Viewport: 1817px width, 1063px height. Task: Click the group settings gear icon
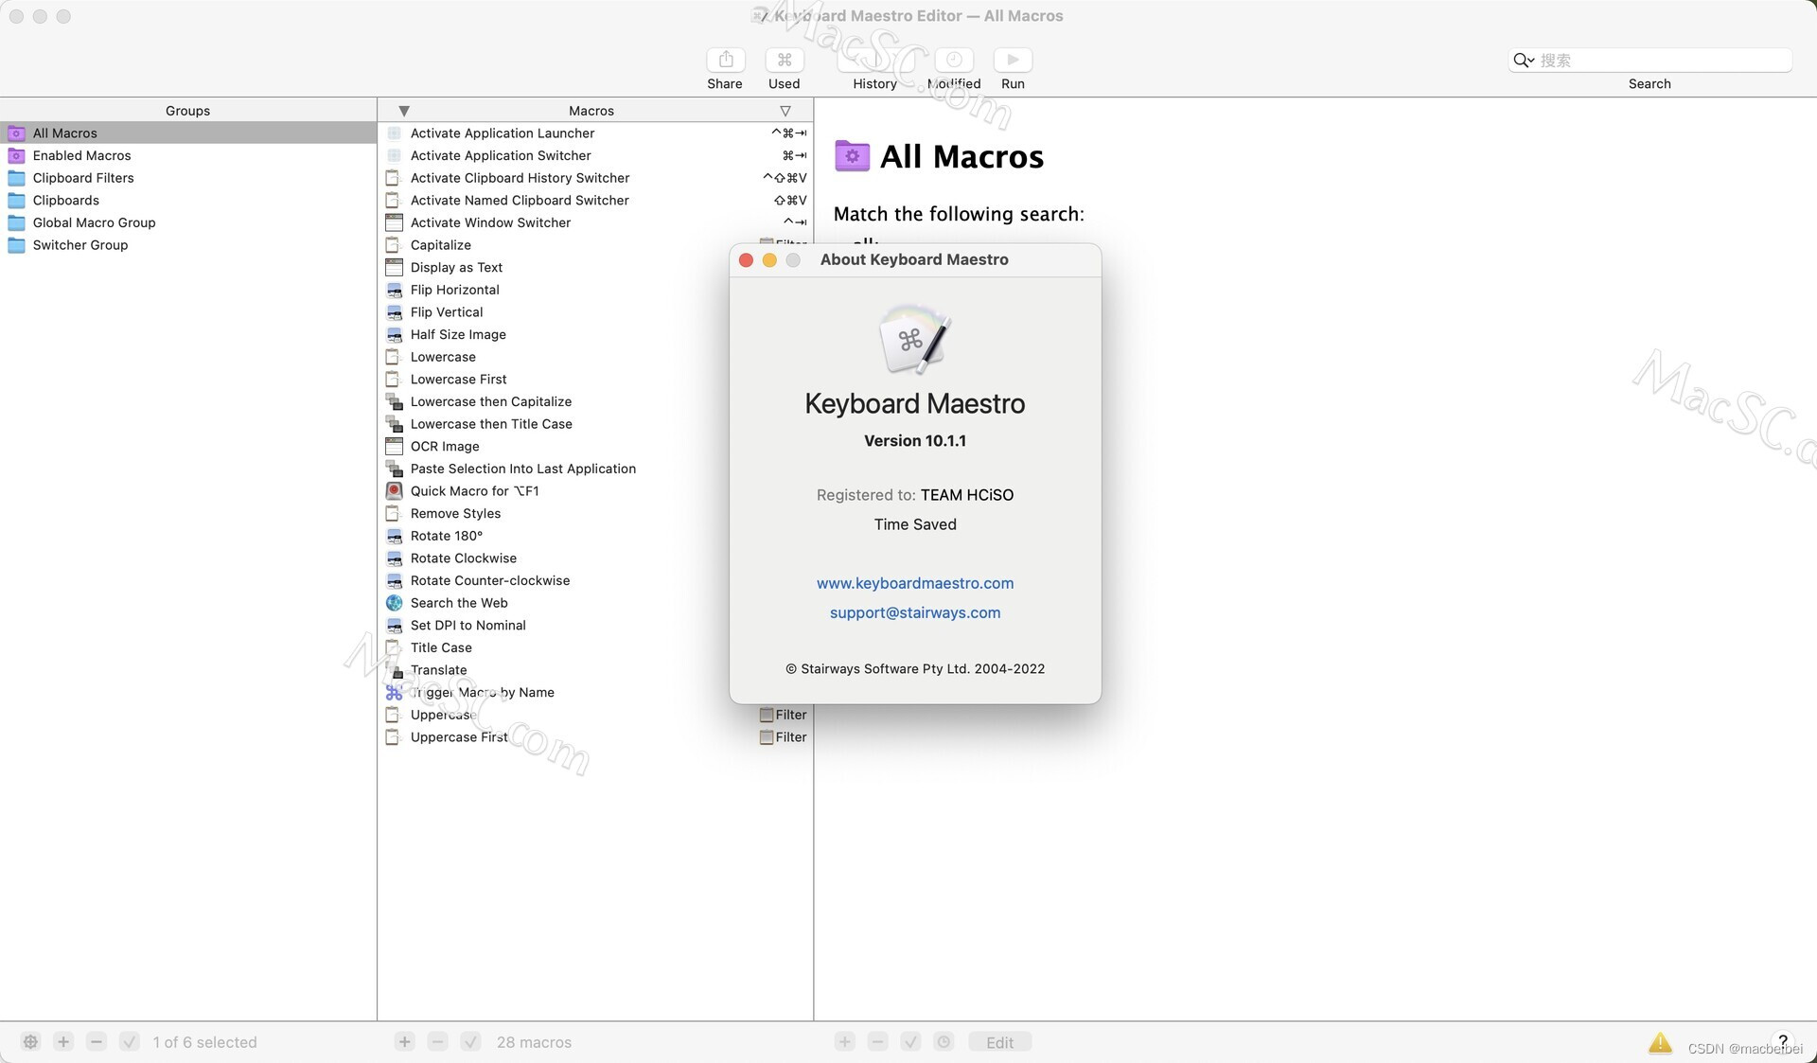tap(30, 1042)
